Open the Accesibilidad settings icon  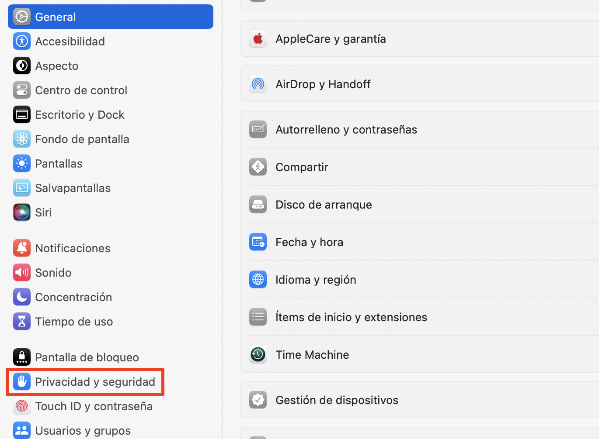click(22, 41)
